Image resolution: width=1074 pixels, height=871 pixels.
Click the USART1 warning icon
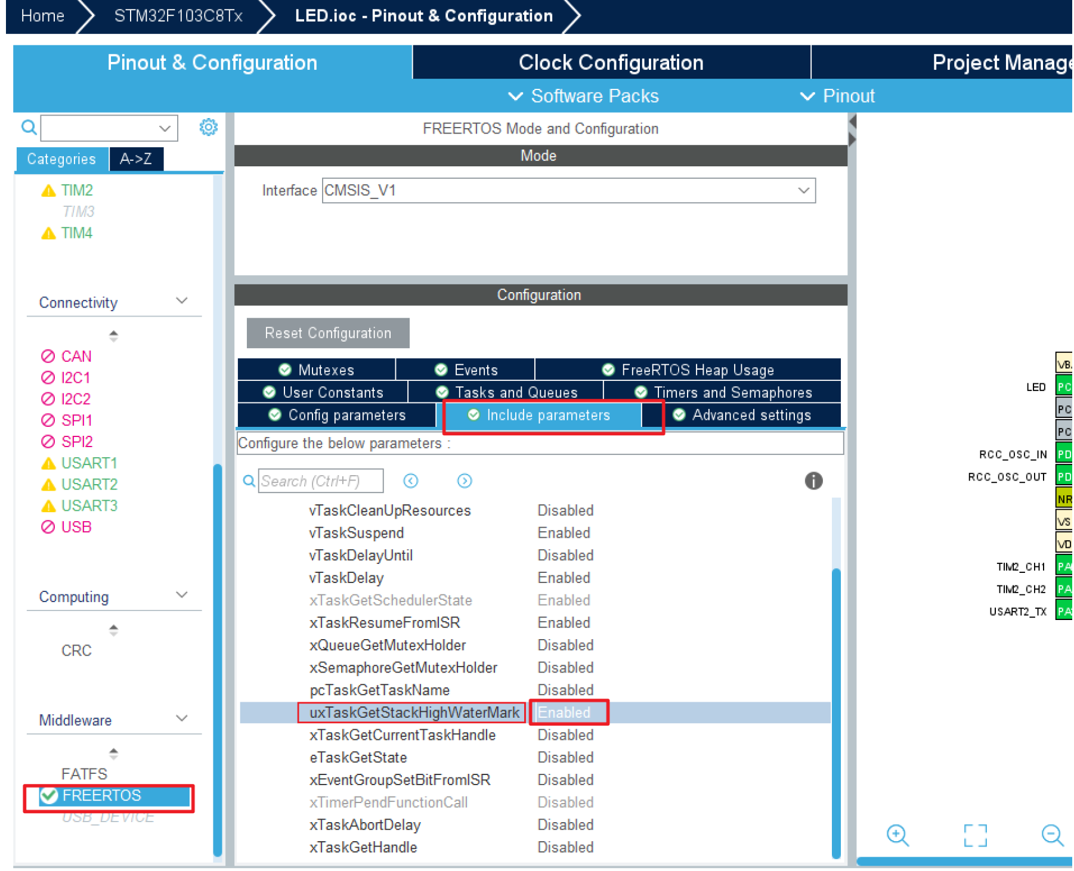coord(48,463)
